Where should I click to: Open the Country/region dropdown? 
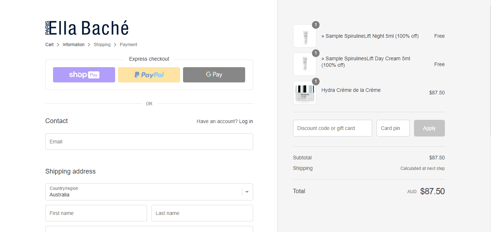[149, 192]
